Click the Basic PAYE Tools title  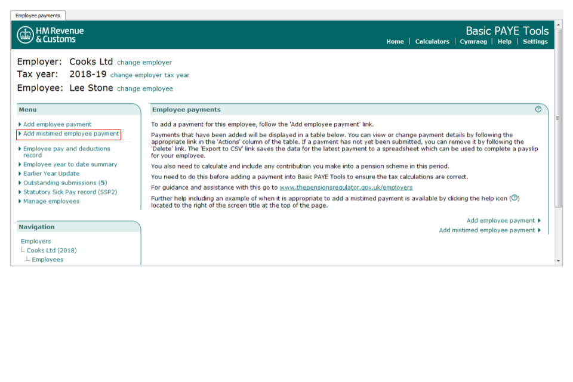tap(507, 31)
